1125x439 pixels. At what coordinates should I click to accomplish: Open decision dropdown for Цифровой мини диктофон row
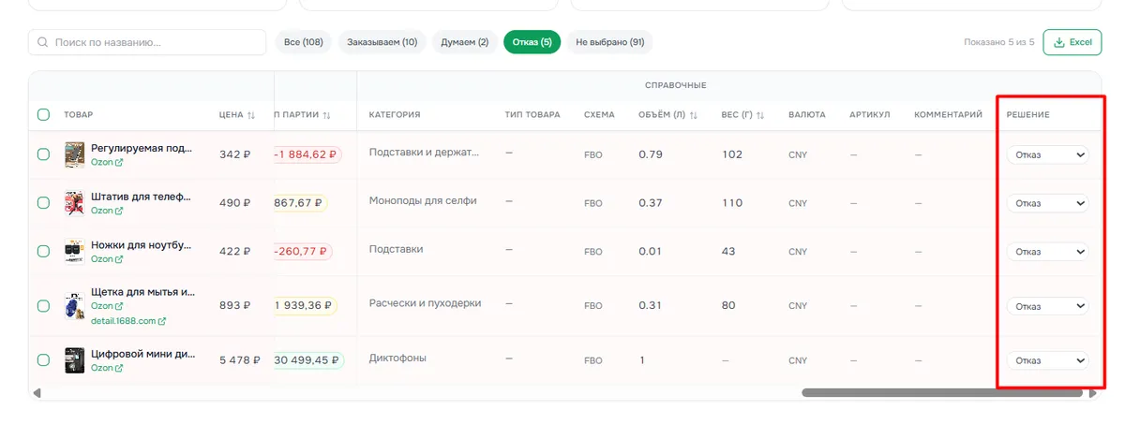click(1048, 360)
